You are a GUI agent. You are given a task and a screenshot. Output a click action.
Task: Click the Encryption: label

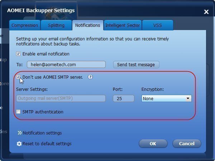153,89
